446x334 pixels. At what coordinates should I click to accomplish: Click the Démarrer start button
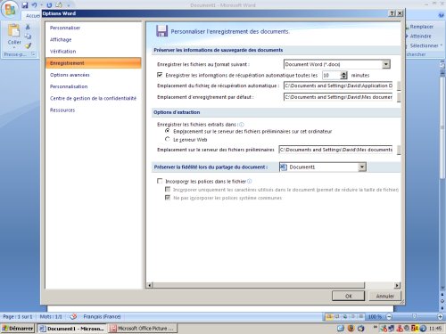[x=18, y=329]
